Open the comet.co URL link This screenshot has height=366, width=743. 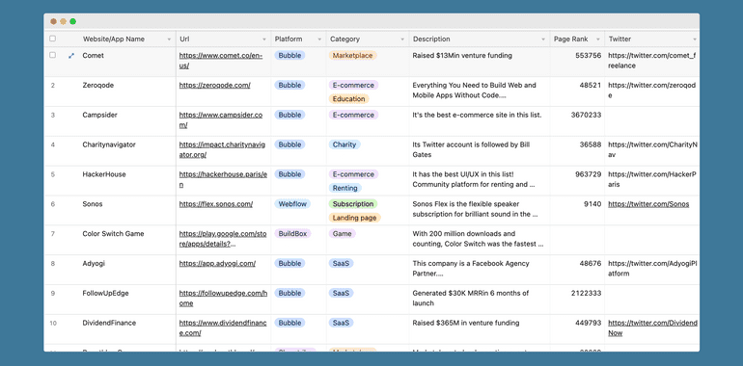click(221, 61)
